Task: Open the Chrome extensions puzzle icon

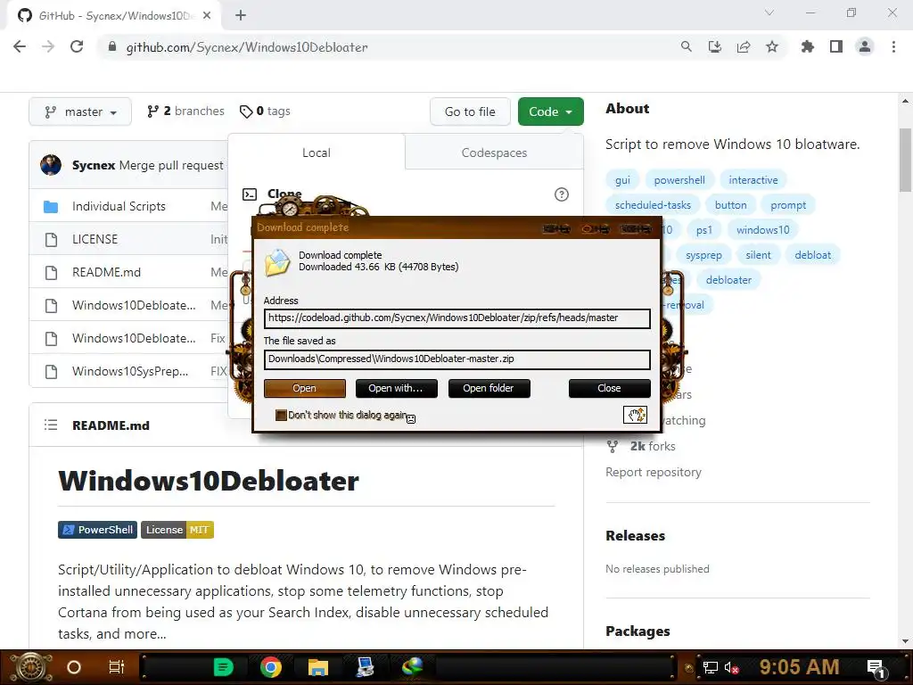Action: (808, 46)
